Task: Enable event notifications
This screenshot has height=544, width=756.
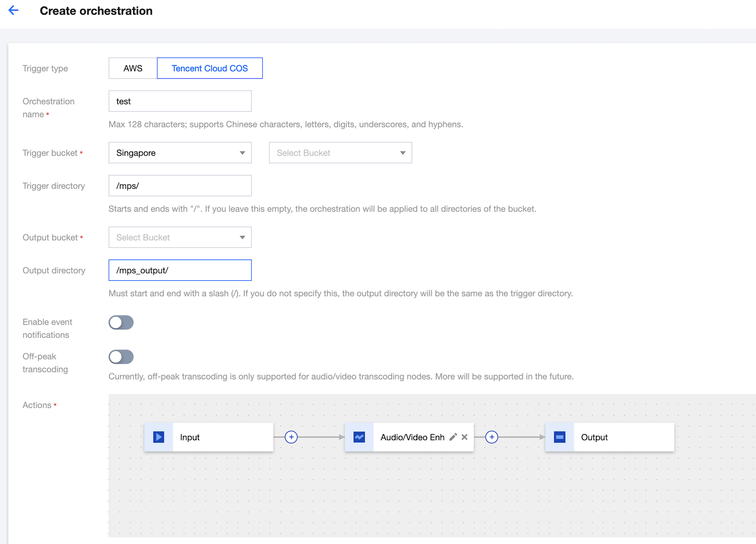Action: tap(121, 322)
